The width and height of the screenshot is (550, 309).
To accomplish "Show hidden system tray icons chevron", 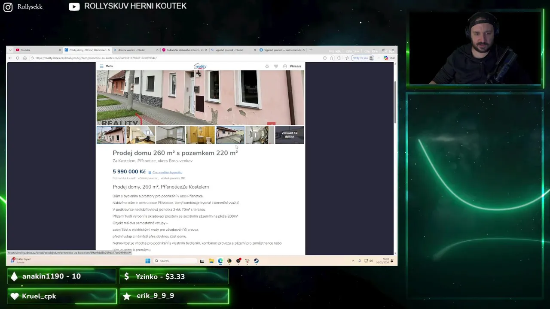I will pos(353,261).
